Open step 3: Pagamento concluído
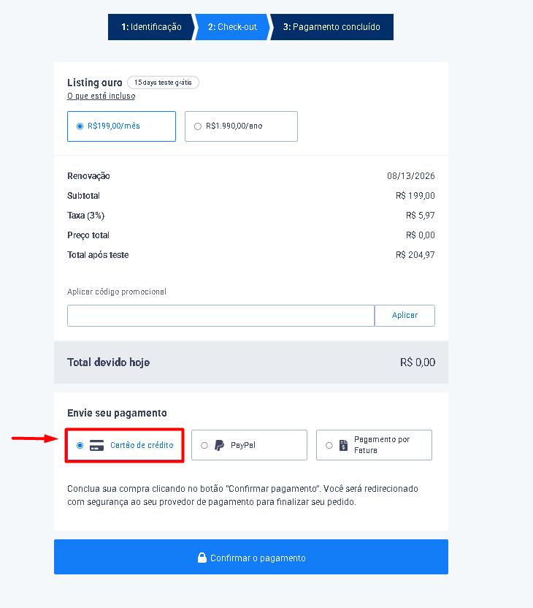533x608 pixels. [x=331, y=27]
